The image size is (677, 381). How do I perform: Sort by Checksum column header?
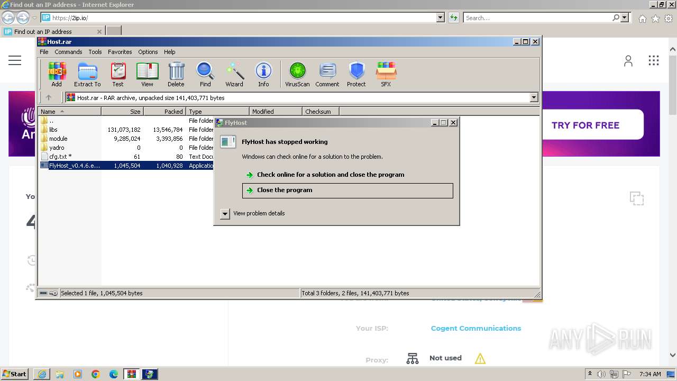321,112
